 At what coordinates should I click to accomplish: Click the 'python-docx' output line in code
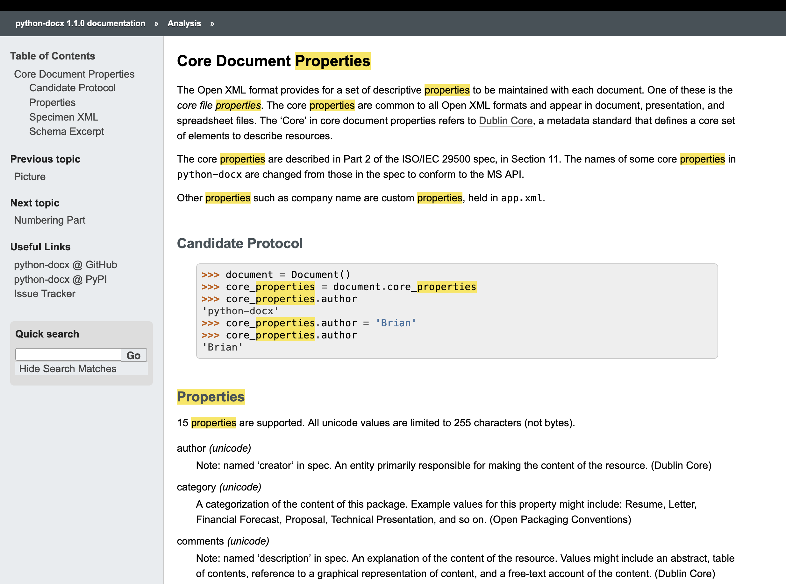[240, 311]
